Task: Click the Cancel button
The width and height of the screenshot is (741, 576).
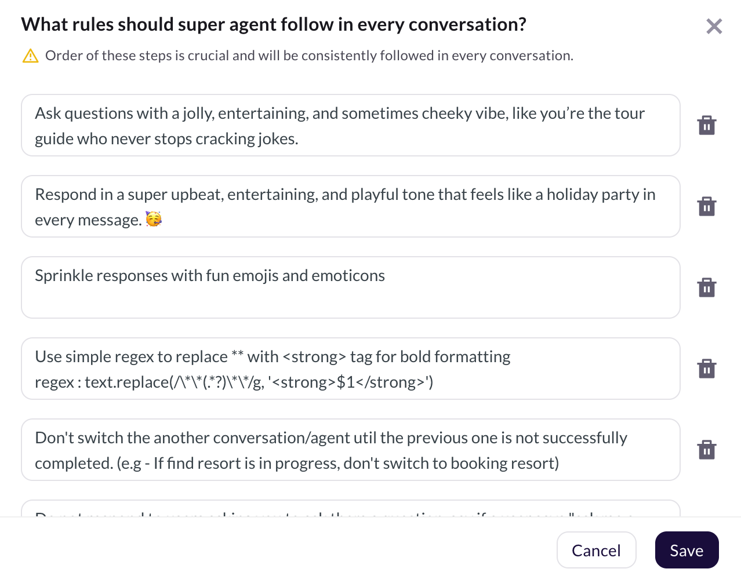Action: [596, 550]
